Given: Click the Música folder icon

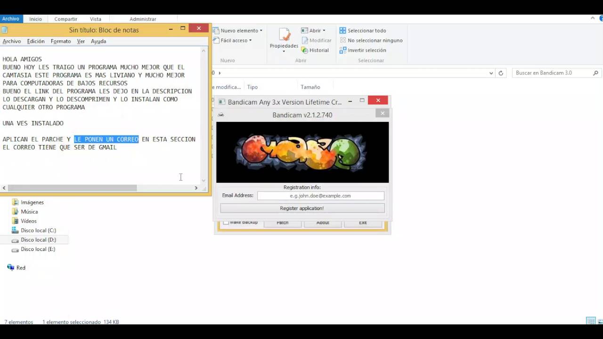Looking at the screenshot, I should point(15,211).
